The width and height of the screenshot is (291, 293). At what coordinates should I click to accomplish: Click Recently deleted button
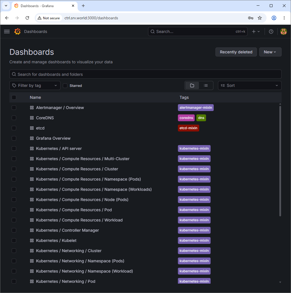click(x=236, y=52)
